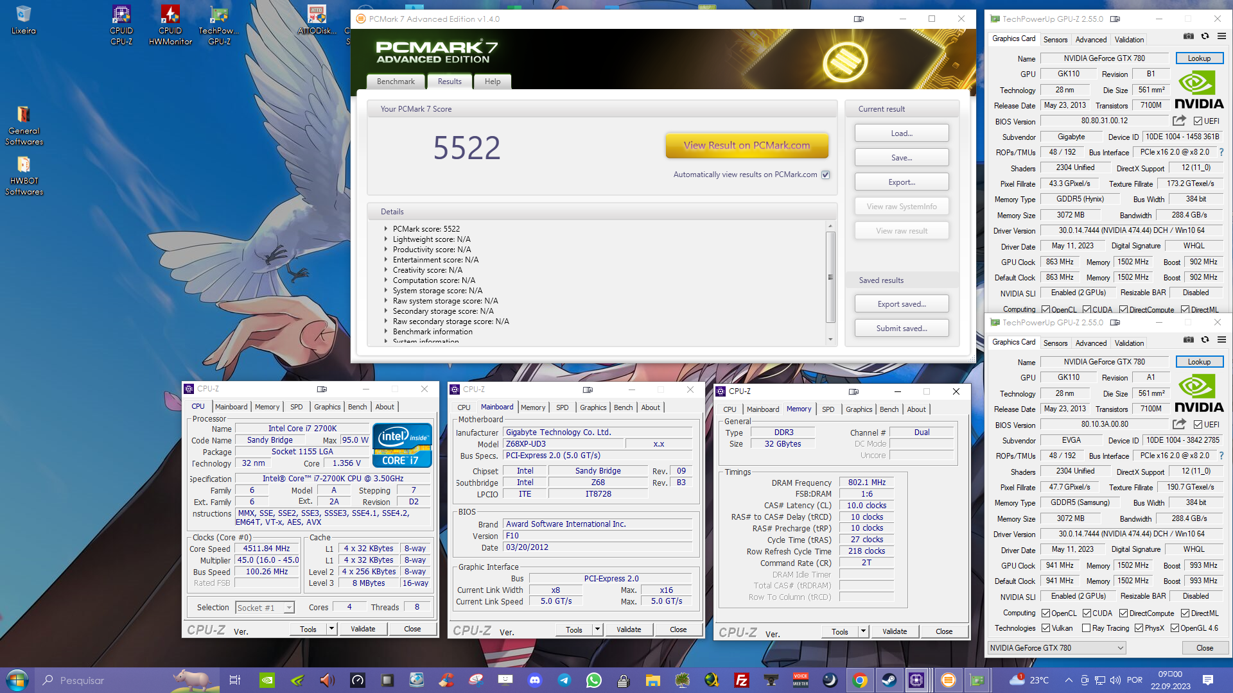Open Tools dropdown arrow in CPU-Z CPU window

332,629
